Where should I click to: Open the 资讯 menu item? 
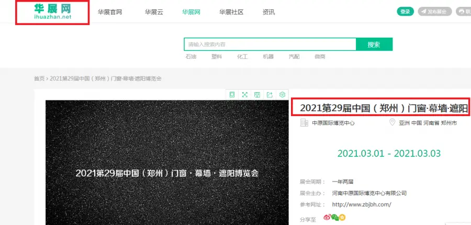268,12
